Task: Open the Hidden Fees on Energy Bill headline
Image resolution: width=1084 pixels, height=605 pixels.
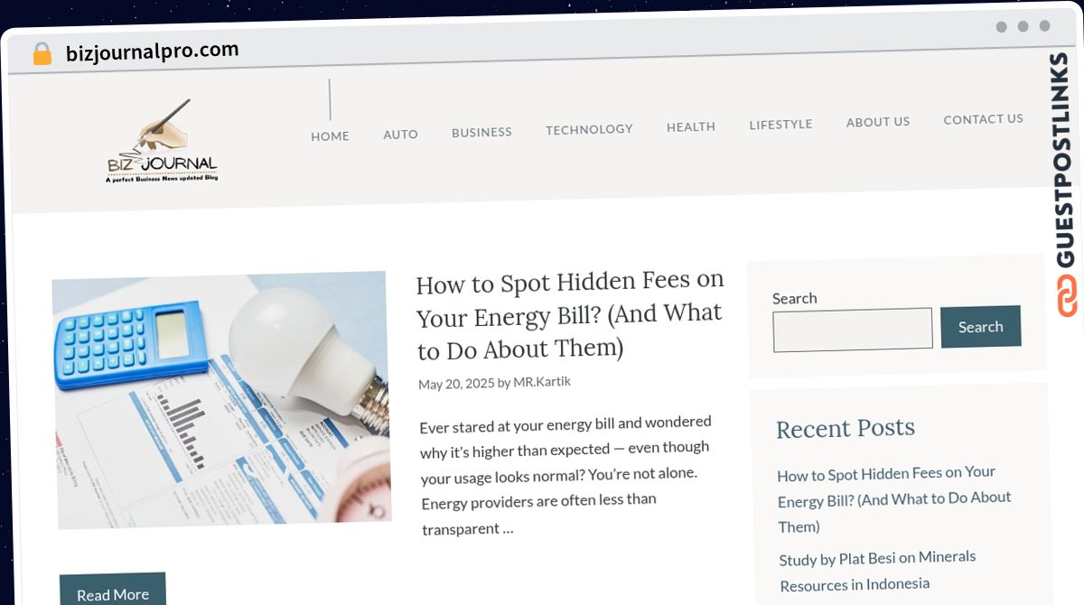Action: point(569,315)
